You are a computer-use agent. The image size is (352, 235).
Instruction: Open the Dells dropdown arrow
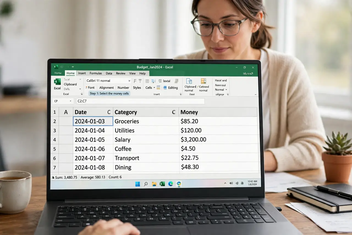(x=80, y=89)
